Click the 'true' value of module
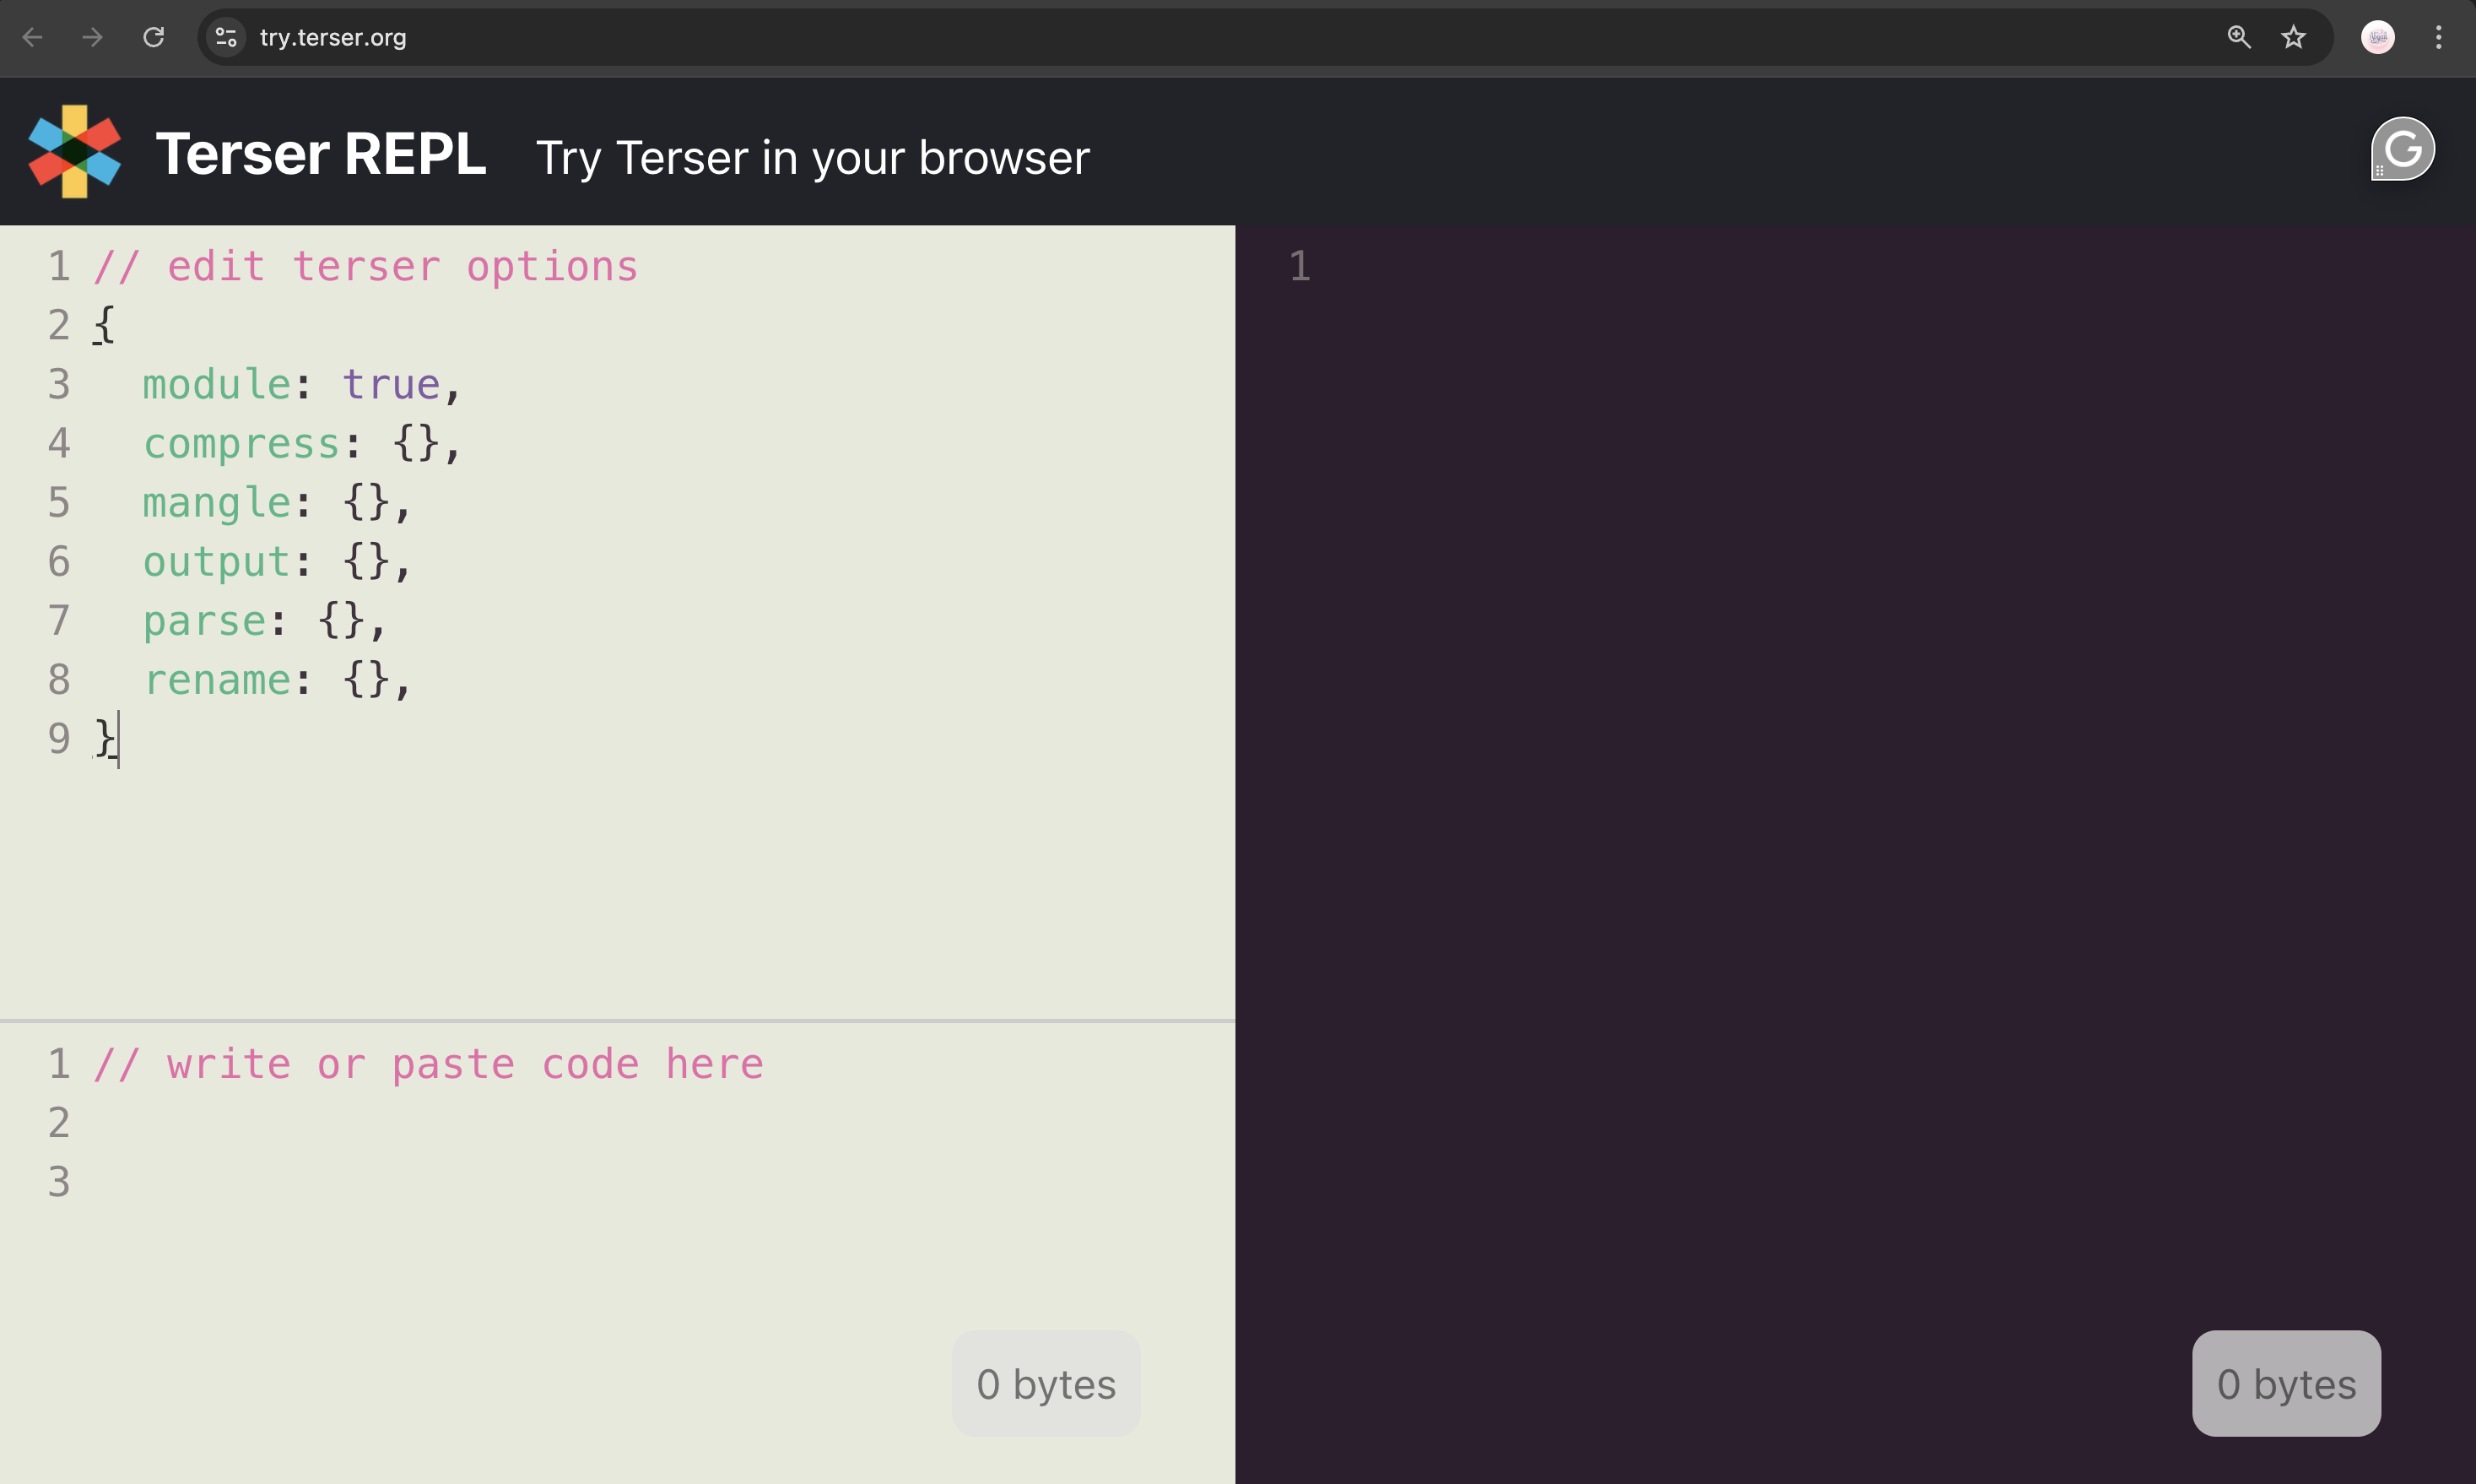The image size is (2476, 1484). click(x=391, y=385)
